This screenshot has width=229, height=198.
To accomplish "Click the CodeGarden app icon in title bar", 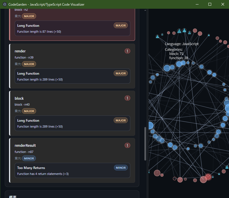I will point(5,4).
